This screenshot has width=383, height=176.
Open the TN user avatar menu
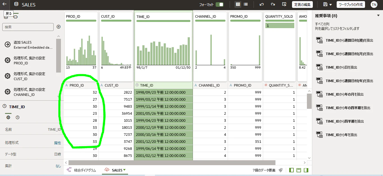[x=374, y=4]
